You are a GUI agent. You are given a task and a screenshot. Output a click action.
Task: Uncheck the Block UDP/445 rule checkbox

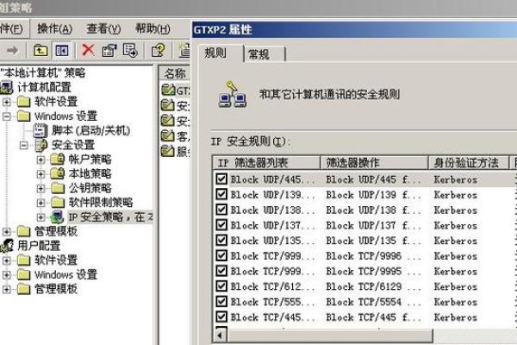coord(221,179)
